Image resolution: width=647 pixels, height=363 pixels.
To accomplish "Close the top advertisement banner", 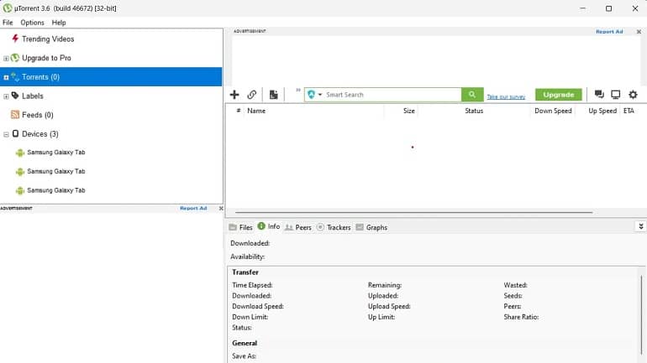I will (639, 32).
